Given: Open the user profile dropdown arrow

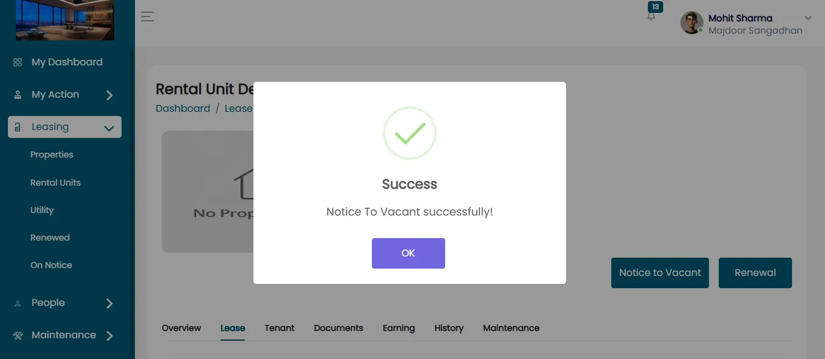Looking at the screenshot, I should (x=808, y=18).
